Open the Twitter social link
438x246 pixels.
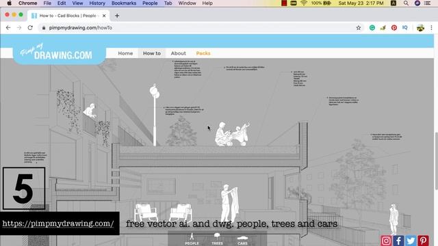411,241
